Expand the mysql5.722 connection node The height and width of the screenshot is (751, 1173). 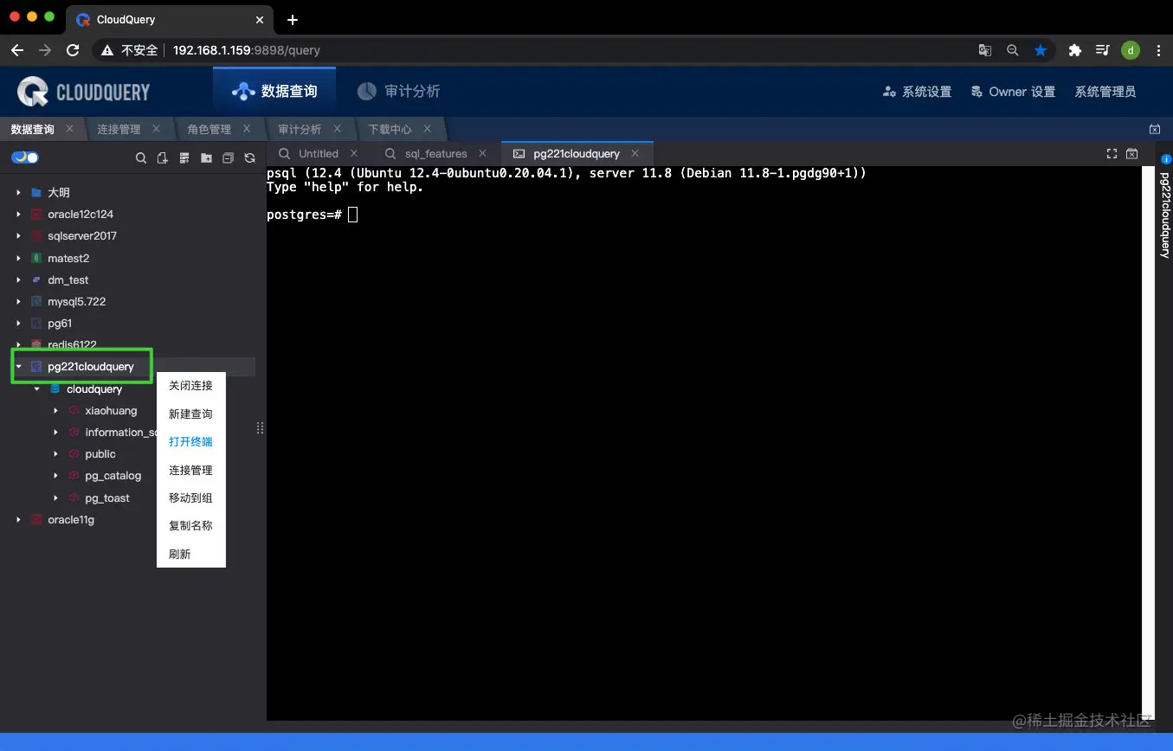pyautogui.click(x=18, y=301)
